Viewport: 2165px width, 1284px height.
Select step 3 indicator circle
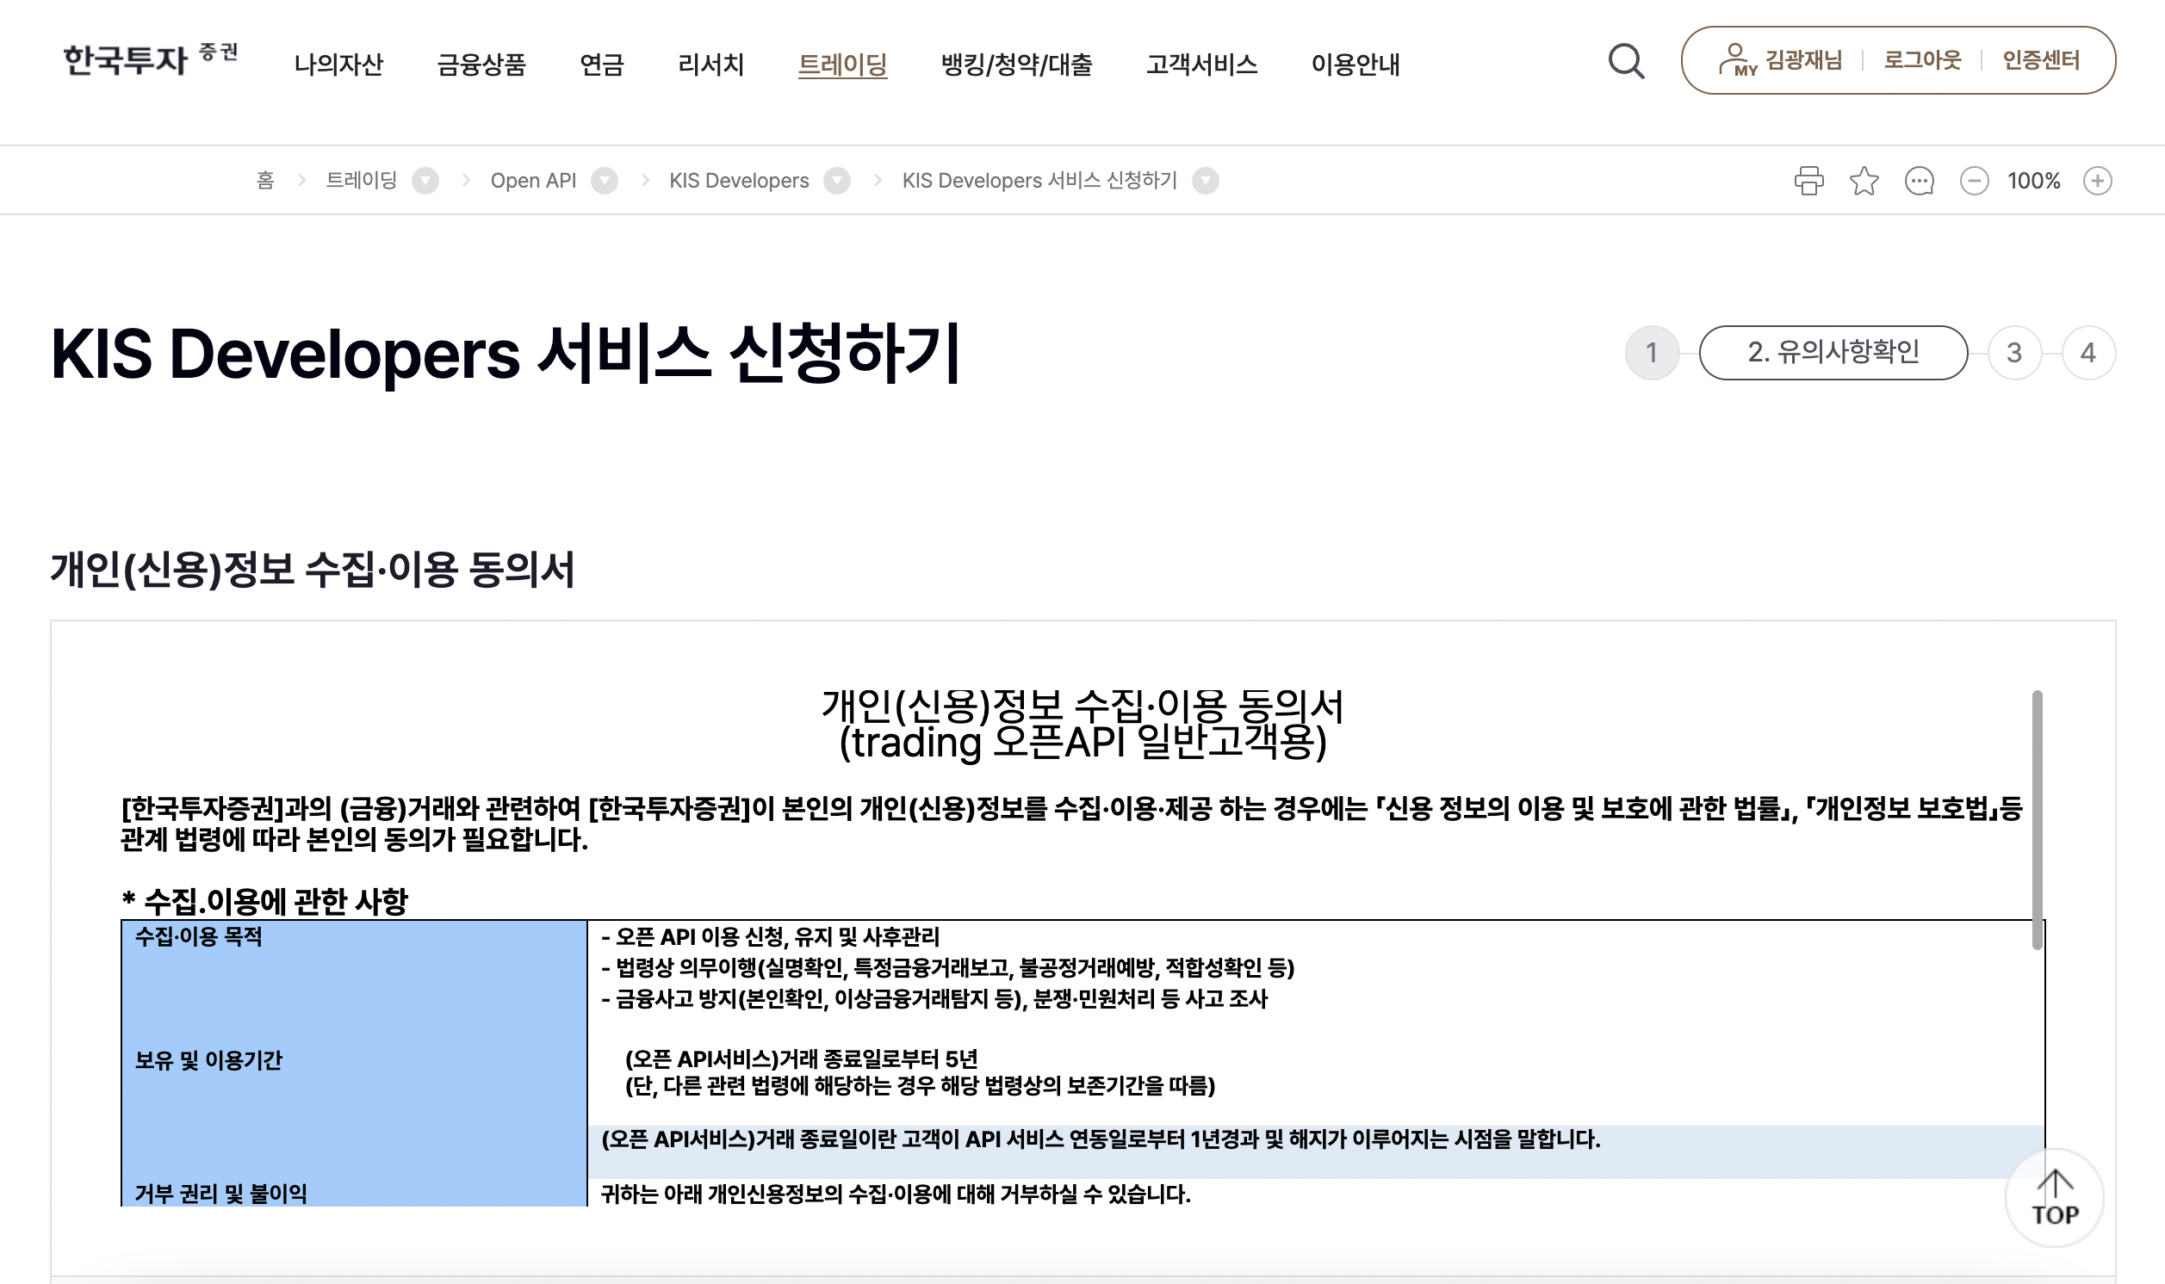pyautogui.click(x=2013, y=353)
